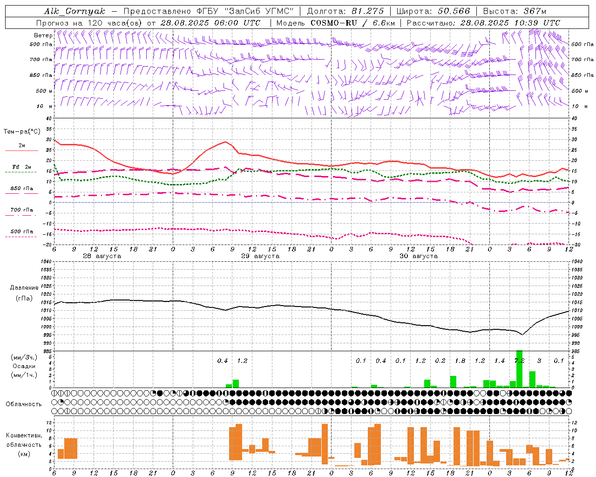Click the Давление pressure panel label

24,288
